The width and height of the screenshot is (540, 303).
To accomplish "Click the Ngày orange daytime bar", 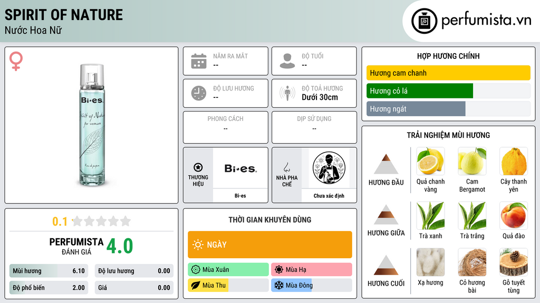I will point(270,245).
